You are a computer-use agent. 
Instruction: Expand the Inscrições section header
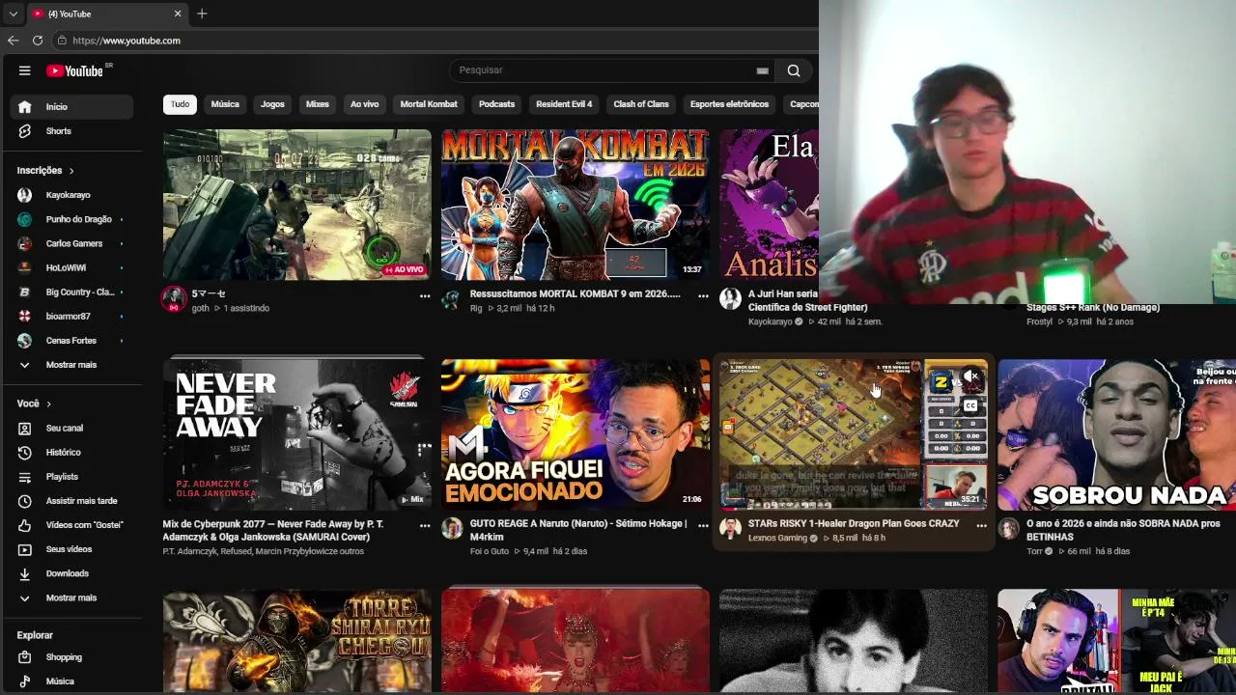[x=45, y=171]
